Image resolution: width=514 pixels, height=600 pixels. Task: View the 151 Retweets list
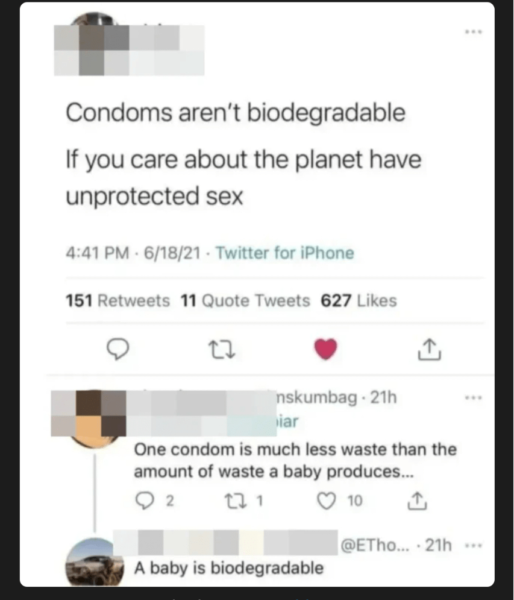click(118, 300)
